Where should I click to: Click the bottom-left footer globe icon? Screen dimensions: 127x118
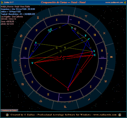[7, 115]
